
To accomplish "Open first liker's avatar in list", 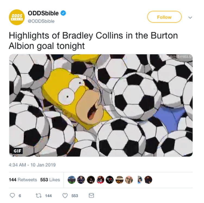I will 72,180.
